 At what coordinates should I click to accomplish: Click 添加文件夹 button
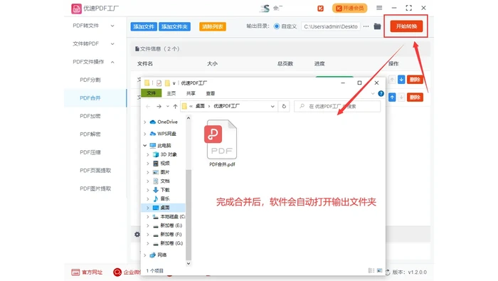(x=174, y=26)
